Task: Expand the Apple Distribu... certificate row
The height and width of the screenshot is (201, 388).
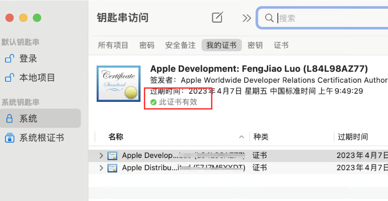Action: click(101, 168)
